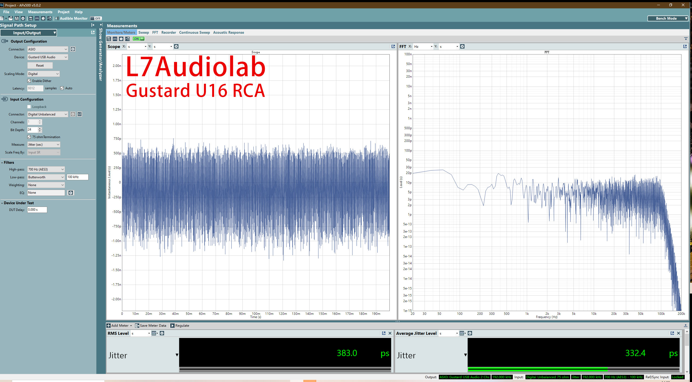692x382 pixels.
Task: Open RMS Level meter settings gear
Action: coord(162,333)
